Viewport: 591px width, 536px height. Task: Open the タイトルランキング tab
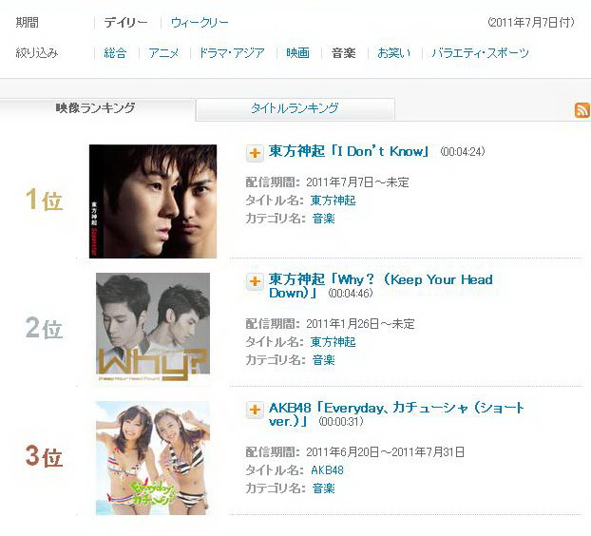click(295, 109)
